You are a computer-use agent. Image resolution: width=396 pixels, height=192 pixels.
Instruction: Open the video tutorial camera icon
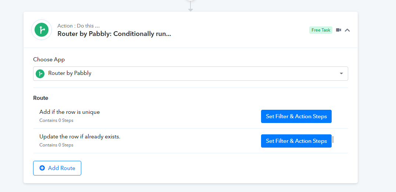338,30
